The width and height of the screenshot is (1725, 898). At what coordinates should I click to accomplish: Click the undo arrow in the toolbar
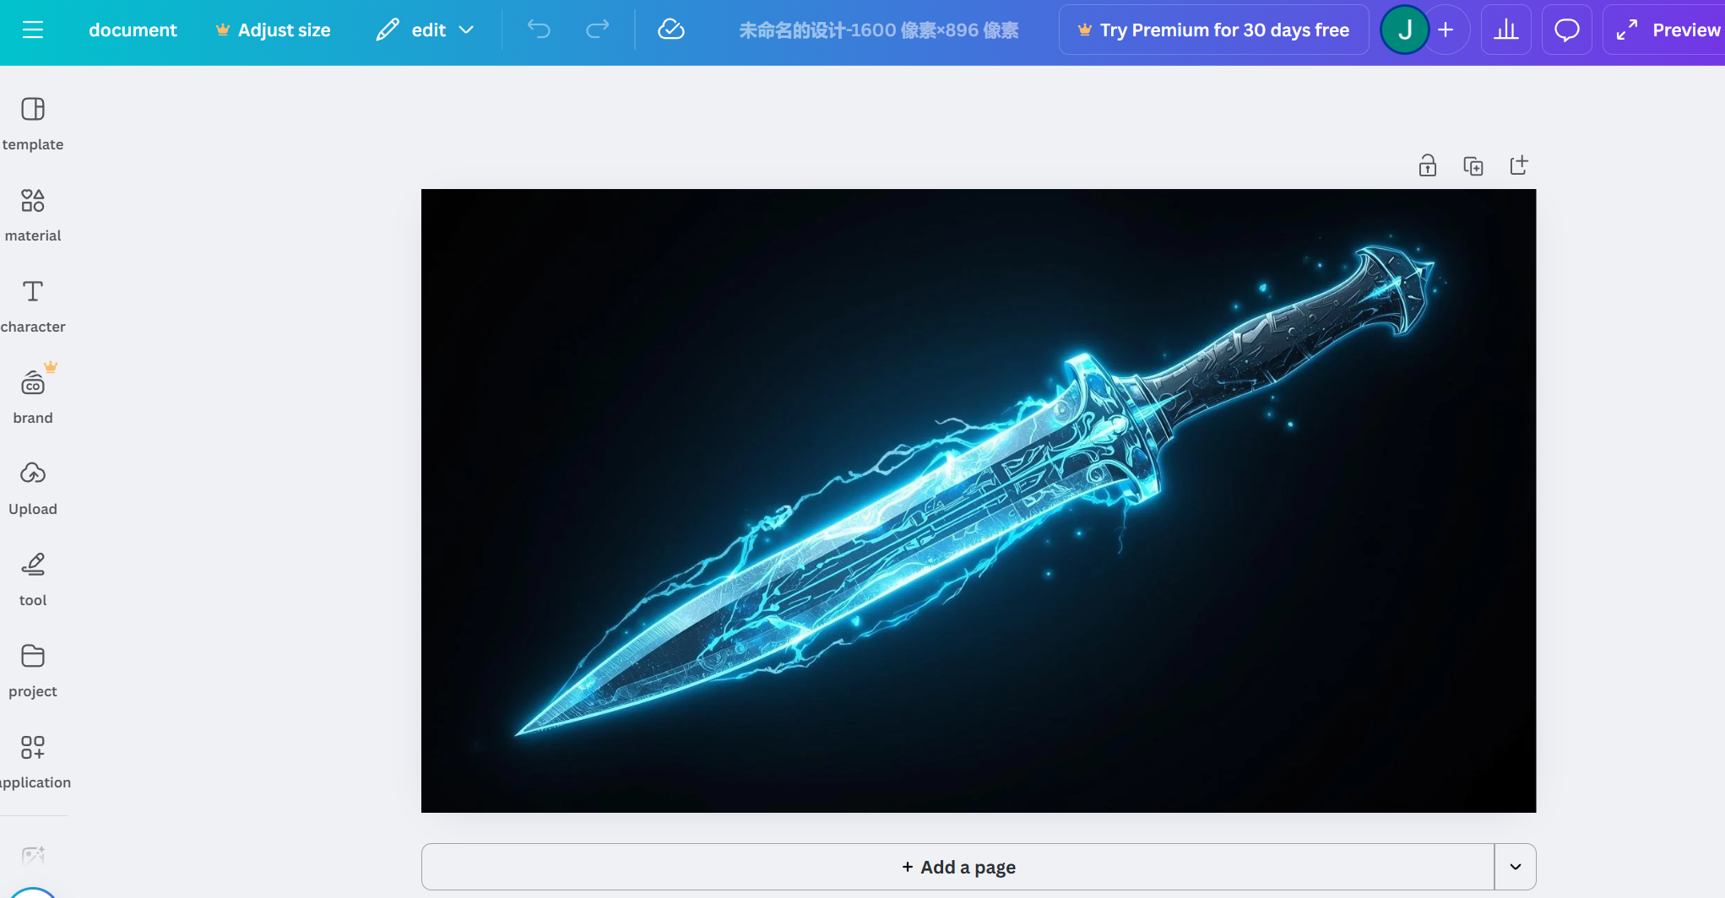click(x=538, y=30)
